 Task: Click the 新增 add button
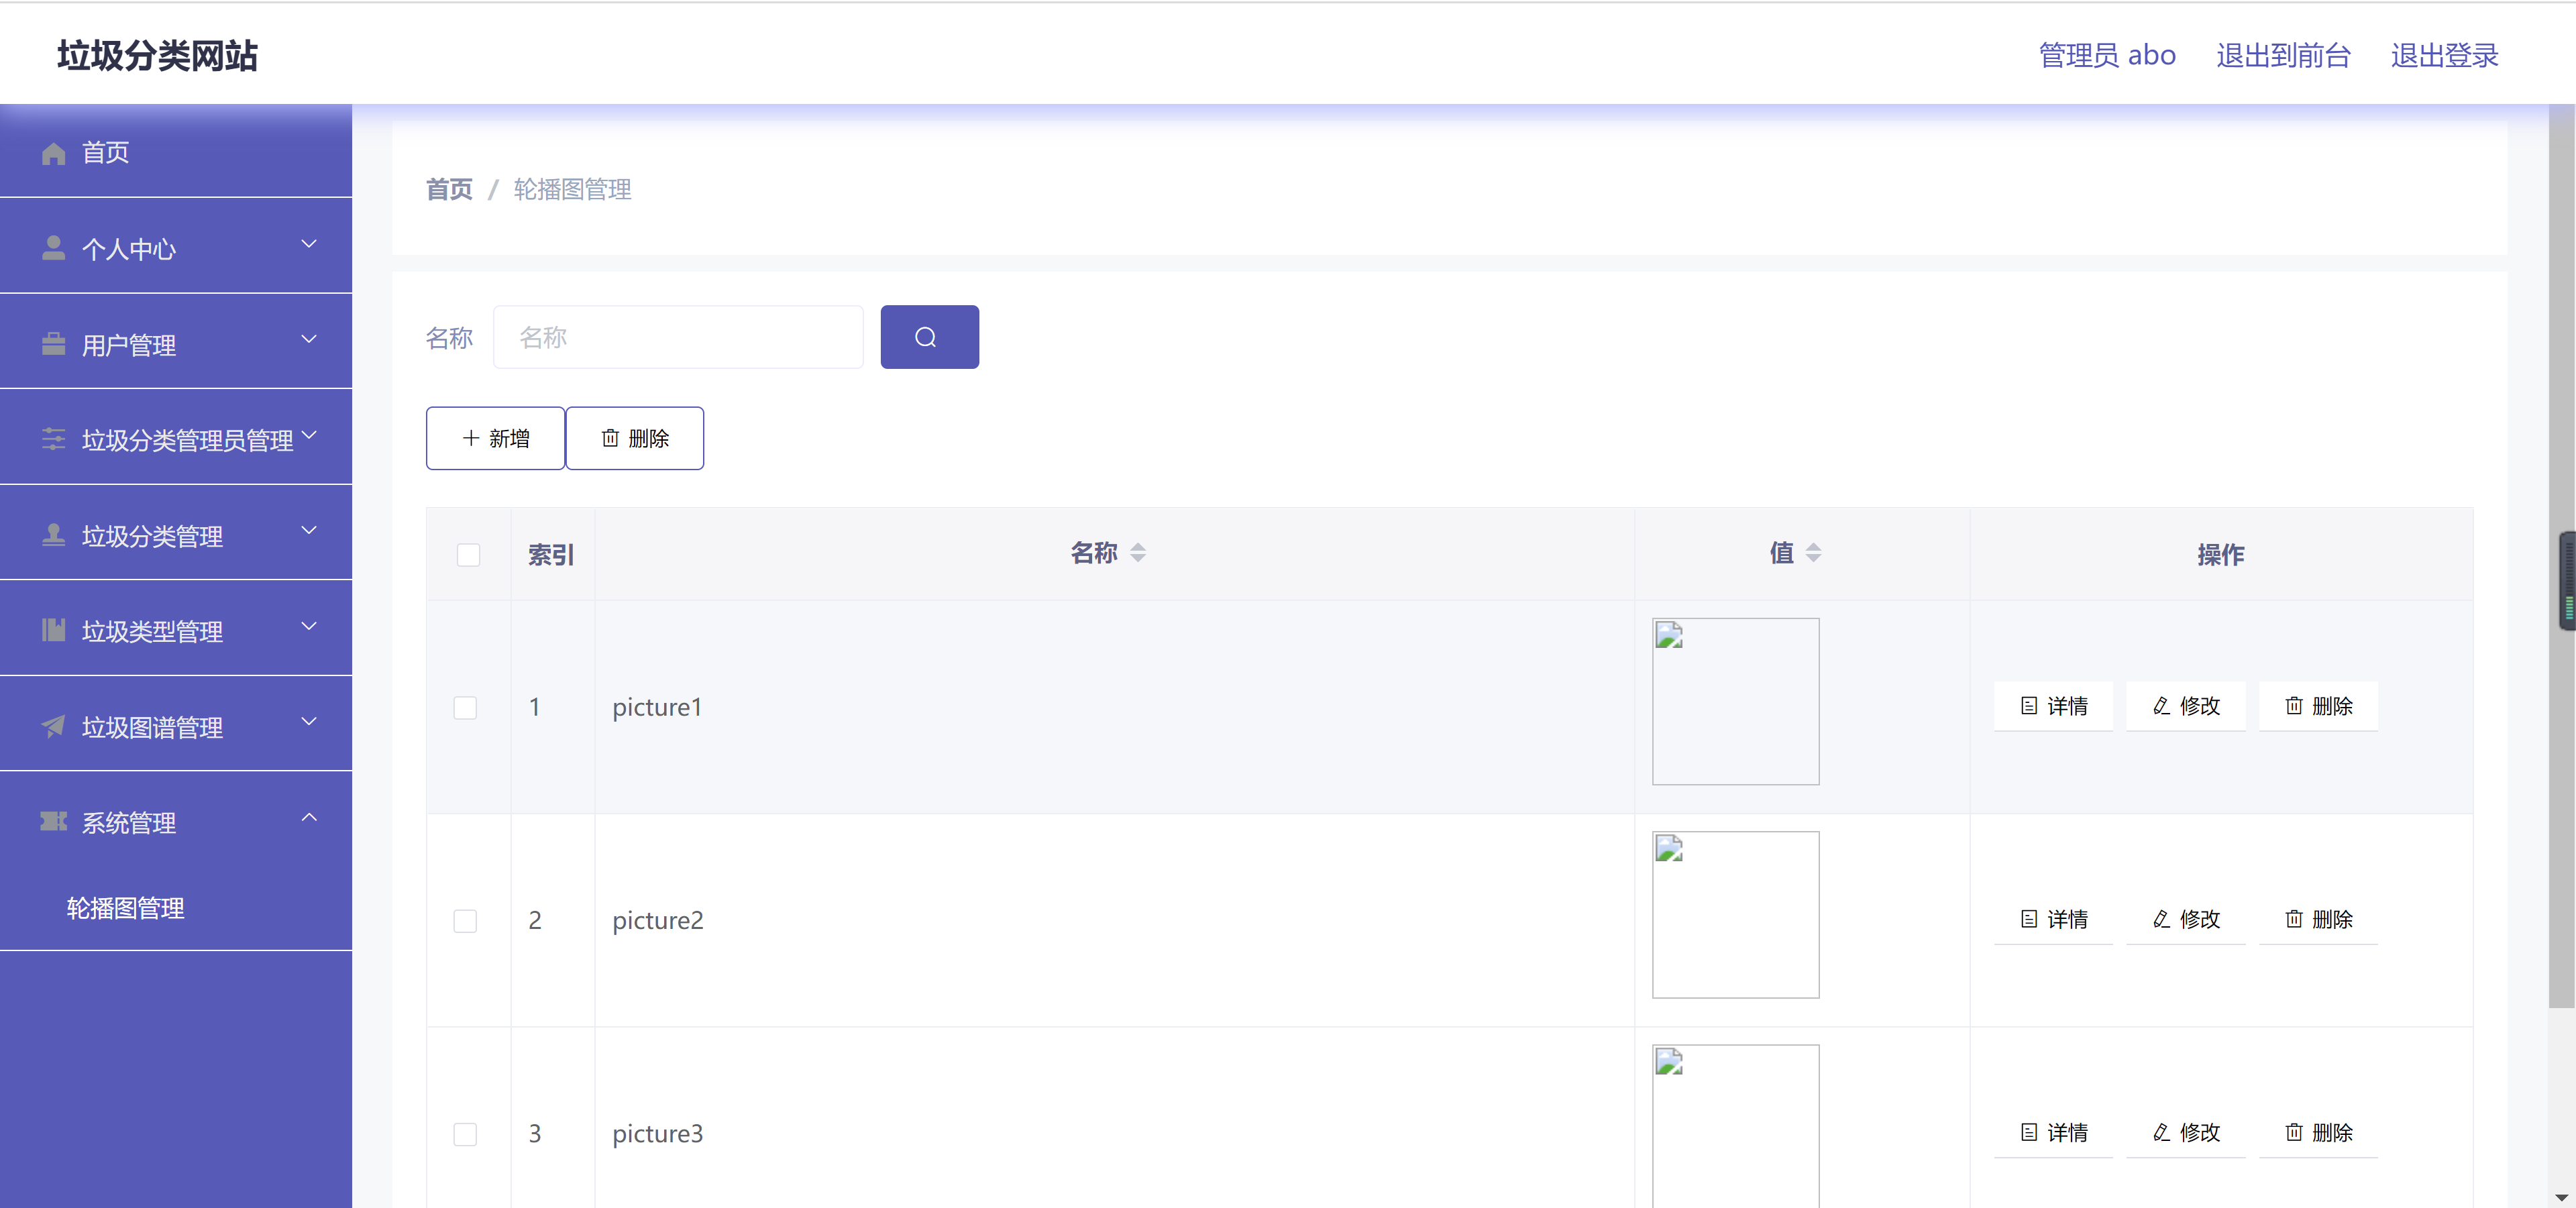(x=495, y=438)
